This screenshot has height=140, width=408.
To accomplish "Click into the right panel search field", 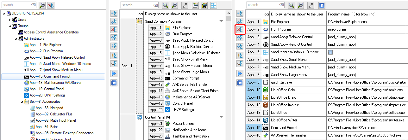I will pos(263,5).
